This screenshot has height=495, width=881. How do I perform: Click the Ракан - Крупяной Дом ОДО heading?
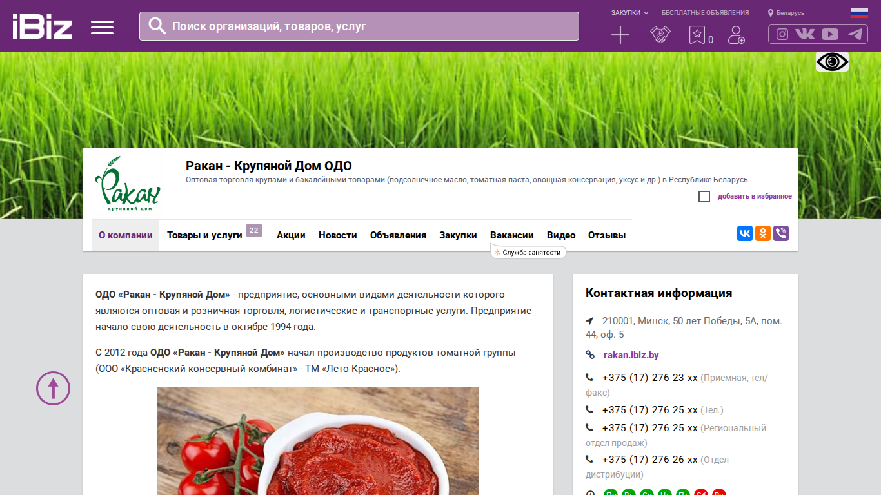pyautogui.click(x=269, y=166)
